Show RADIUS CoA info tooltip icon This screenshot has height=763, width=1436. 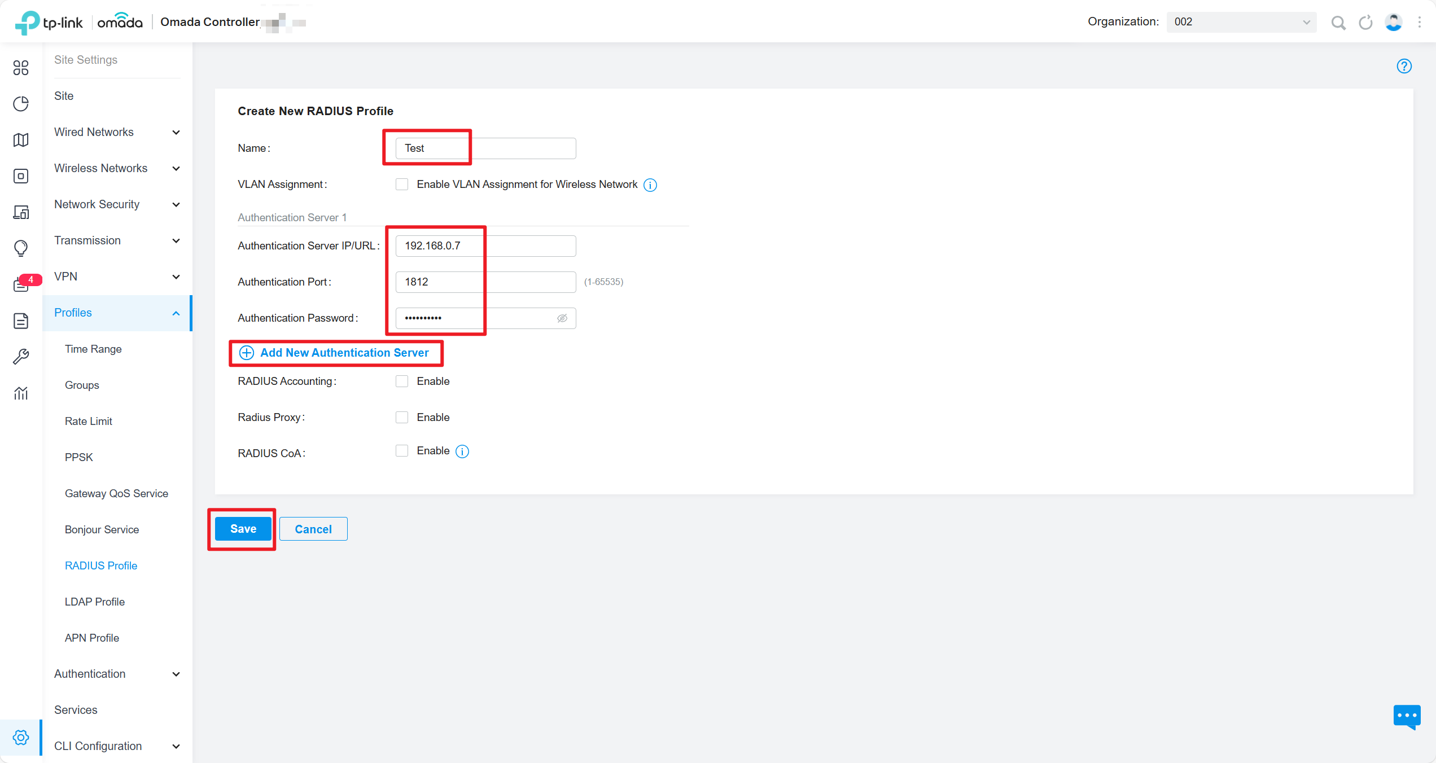pyautogui.click(x=462, y=451)
